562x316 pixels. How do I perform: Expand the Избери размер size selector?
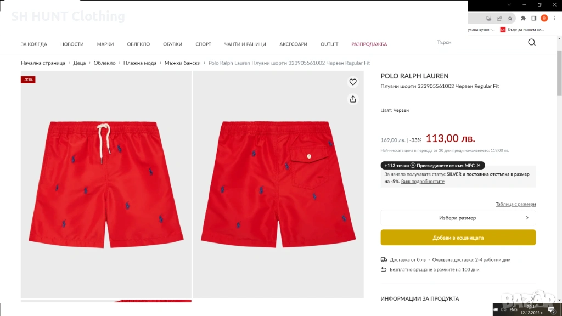458,218
